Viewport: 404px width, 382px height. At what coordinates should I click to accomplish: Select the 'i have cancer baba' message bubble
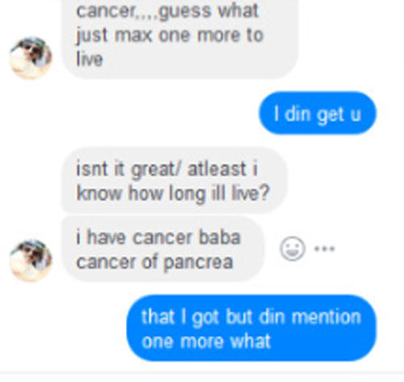click(163, 248)
